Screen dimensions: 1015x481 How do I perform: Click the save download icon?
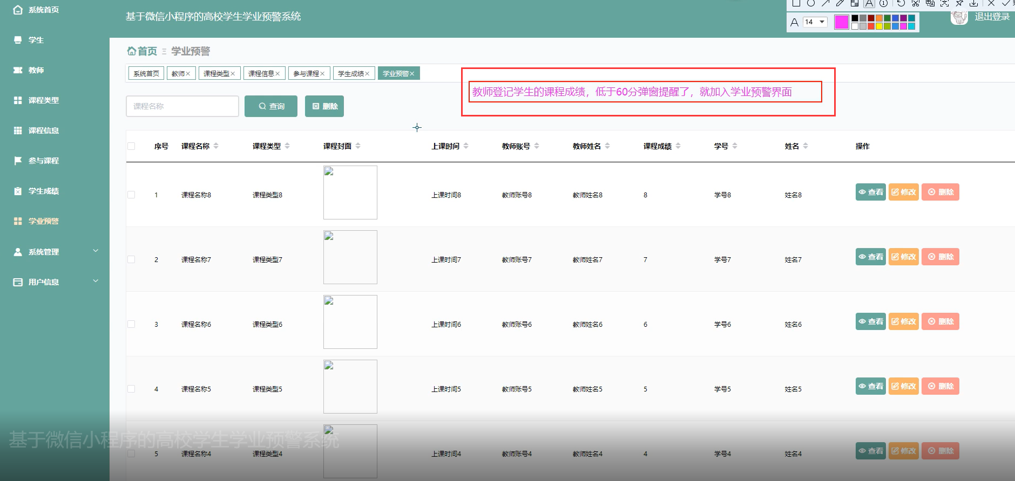974,3
